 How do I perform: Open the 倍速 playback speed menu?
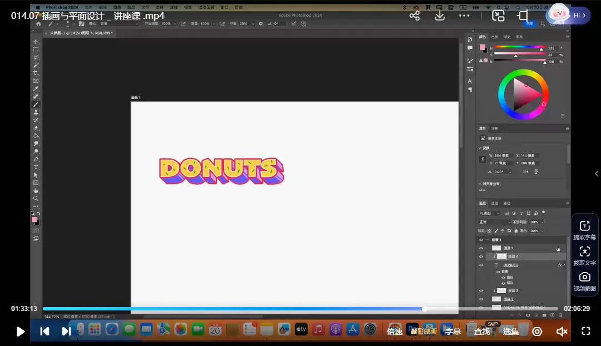(x=395, y=332)
